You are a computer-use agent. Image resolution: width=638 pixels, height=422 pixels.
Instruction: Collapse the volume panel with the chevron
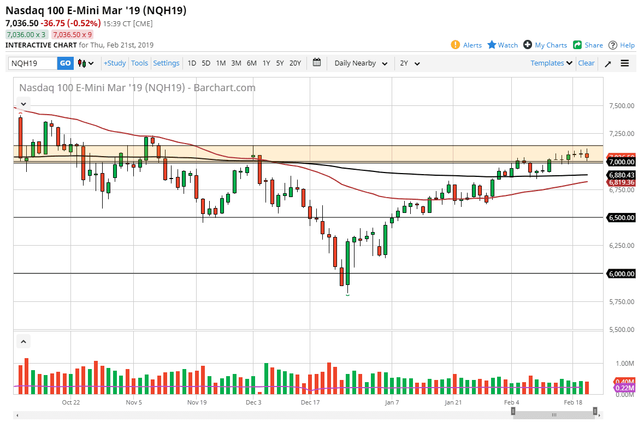tap(23, 341)
